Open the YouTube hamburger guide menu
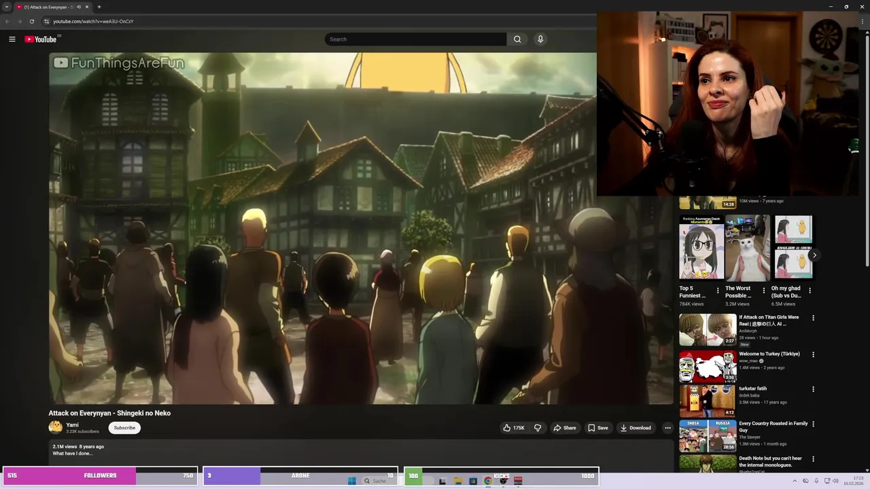 (x=12, y=39)
